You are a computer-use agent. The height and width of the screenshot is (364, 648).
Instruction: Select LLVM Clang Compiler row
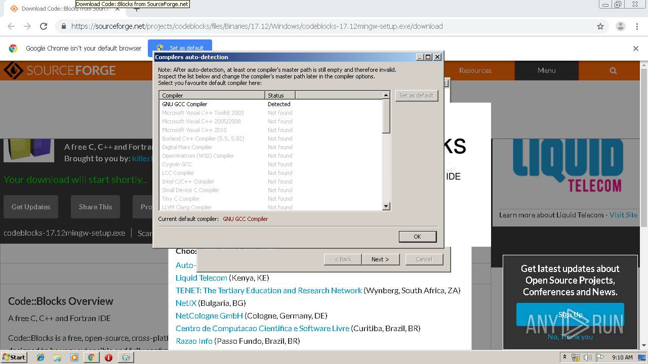[271, 207]
